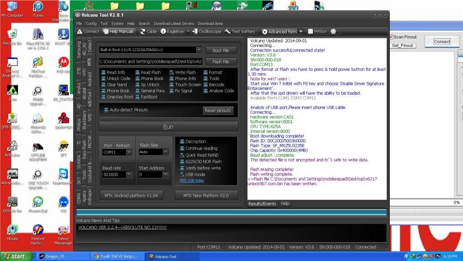The image size is (463, 261).
Task: Select the RSD Lite desktop icon
Action: tap(63, 65)
